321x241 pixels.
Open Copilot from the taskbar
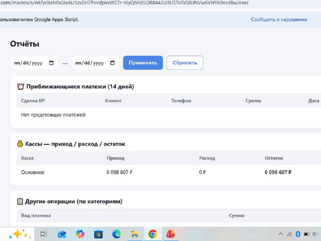click(80, 234)
